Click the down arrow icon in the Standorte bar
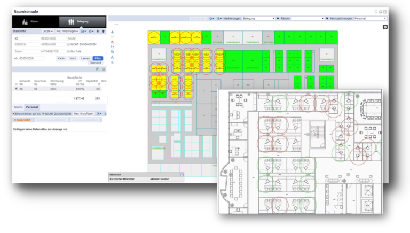This screenshot has width=410, height=233. point(97,32)
